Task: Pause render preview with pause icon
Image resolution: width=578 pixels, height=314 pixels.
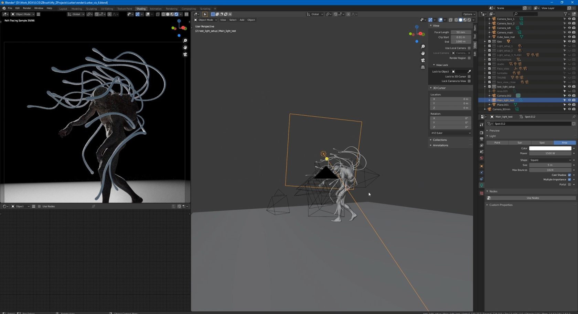Action: click(x=186, y=14)
